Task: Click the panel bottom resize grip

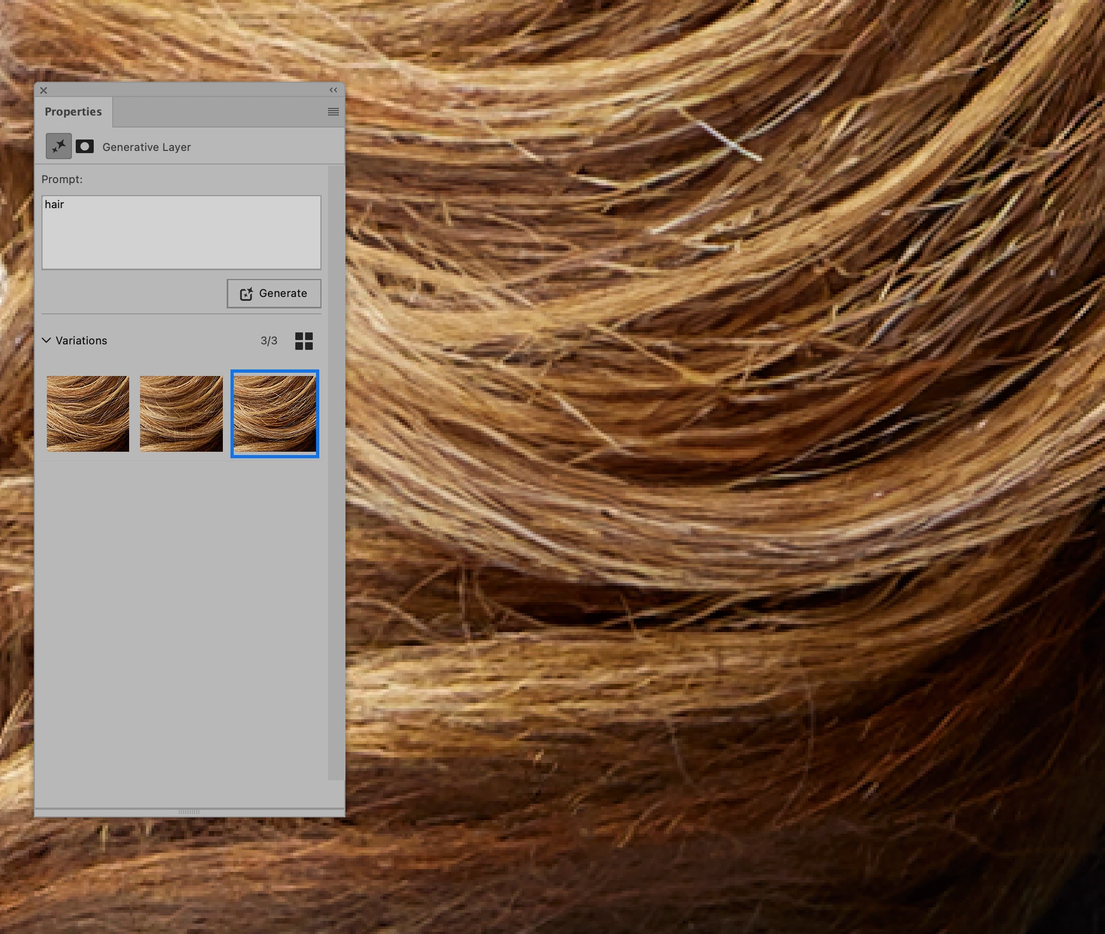Action: (189, 811)
